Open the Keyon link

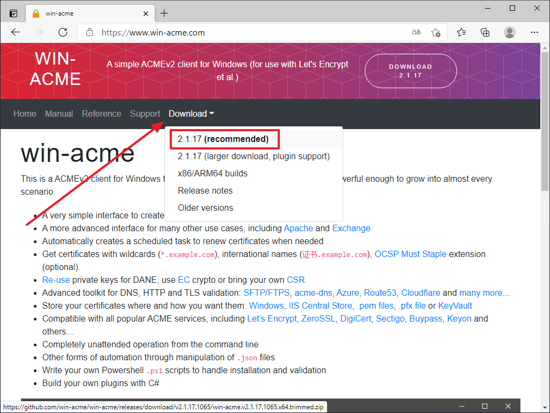[x=459, y=319]
